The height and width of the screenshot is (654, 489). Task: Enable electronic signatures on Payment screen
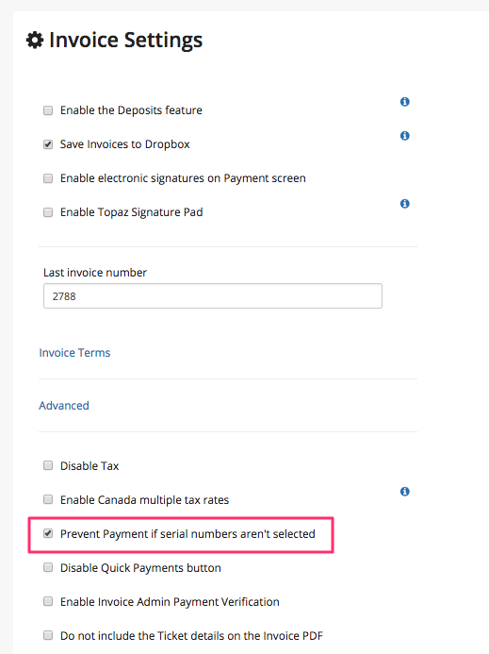tap(48, 178)
